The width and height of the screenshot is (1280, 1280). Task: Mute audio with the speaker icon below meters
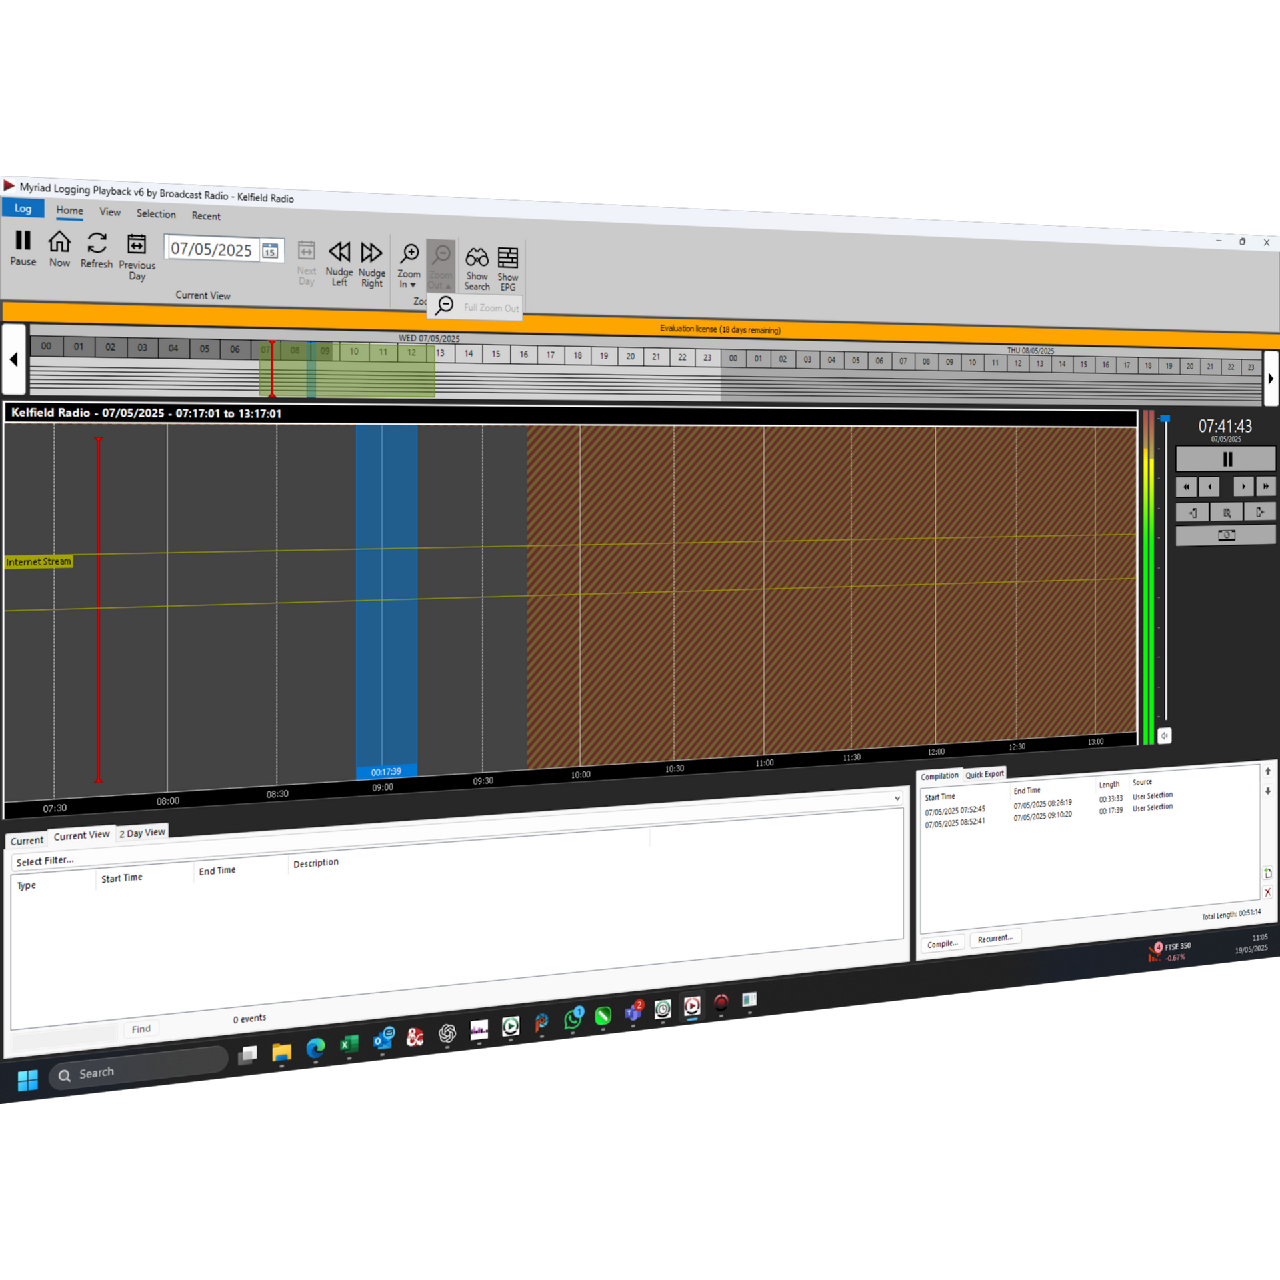point(1165,735)
